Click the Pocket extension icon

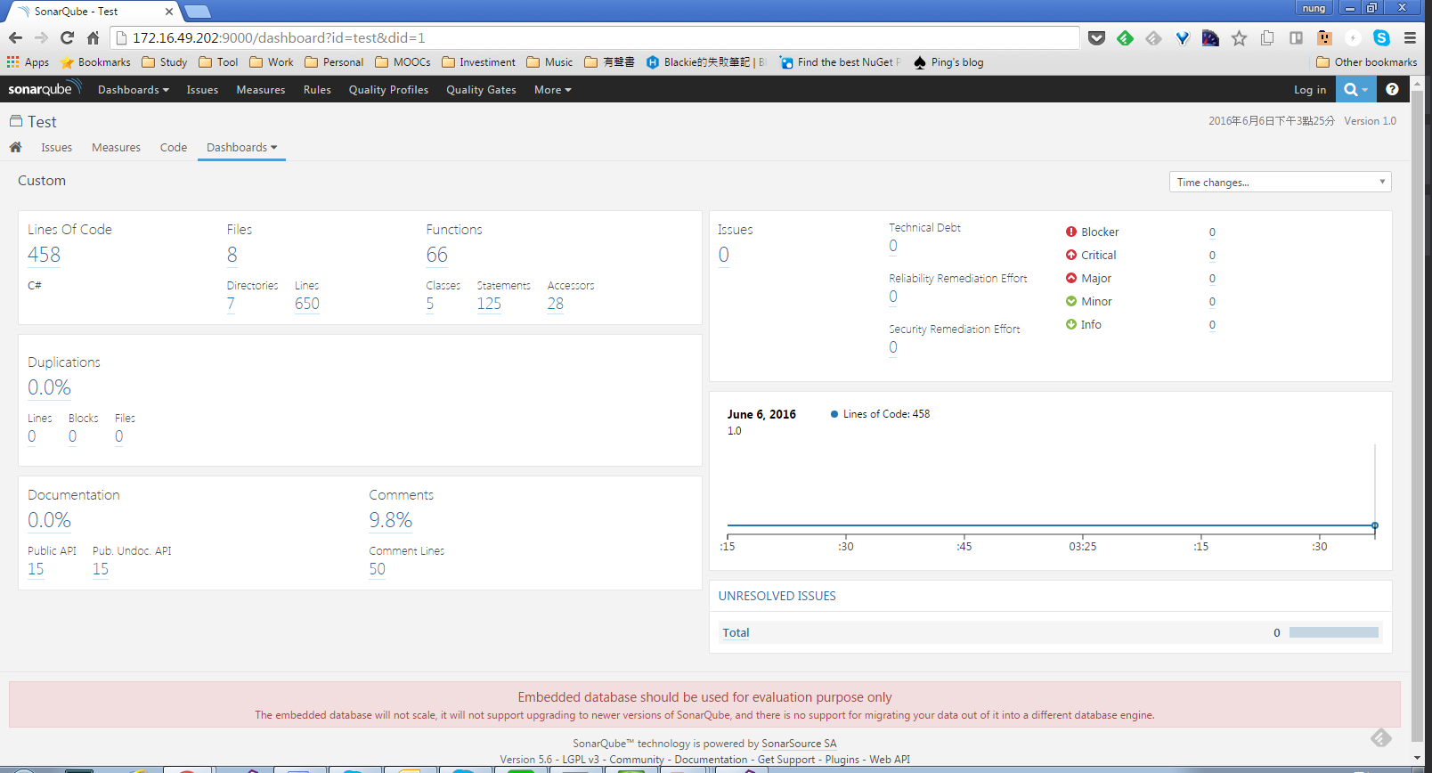(1097, 37)
